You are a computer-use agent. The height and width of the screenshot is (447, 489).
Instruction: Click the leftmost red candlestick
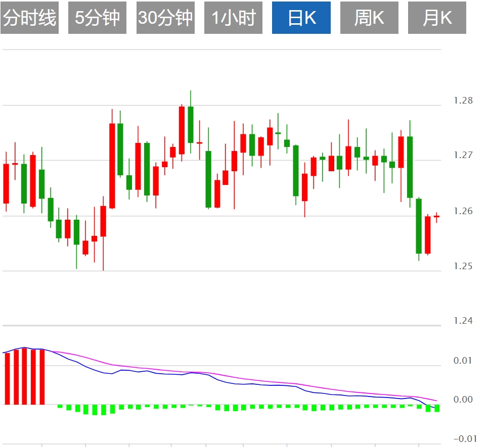click(6, 183)
